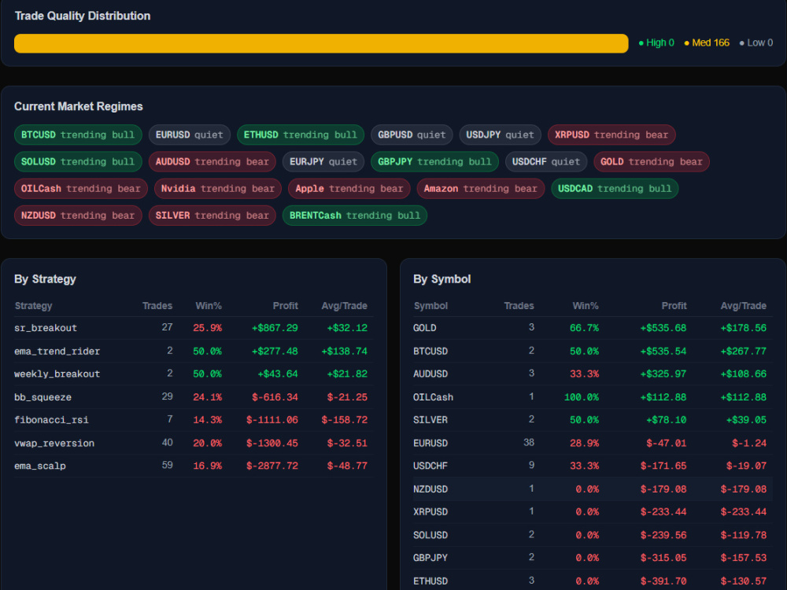Click the $-2877.72 profit value
This screenshot has width=787, height=590.
coord(272,466)
